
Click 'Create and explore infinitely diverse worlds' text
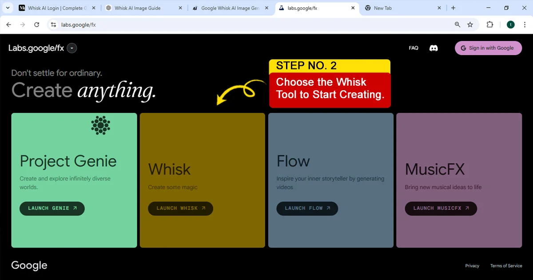[x=65, y=183]
